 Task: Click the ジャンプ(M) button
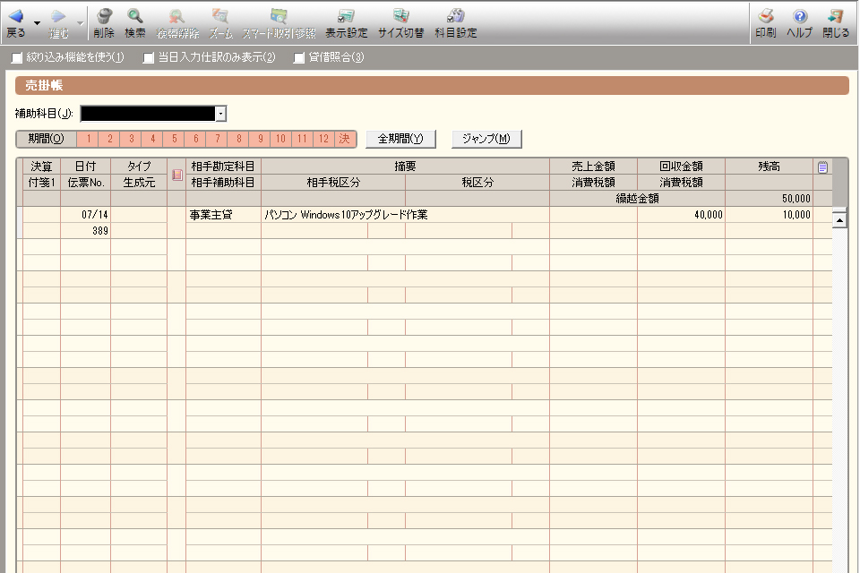tap(486, 139)
